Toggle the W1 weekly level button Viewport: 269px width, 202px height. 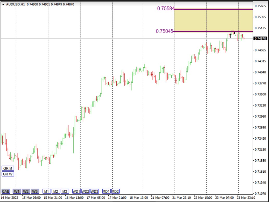17,192
